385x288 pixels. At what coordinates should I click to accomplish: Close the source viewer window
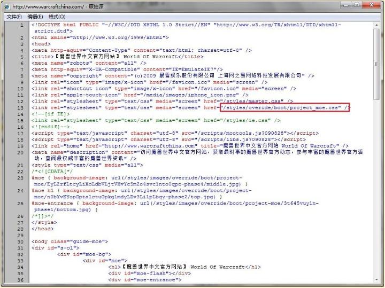[x=371, y=5]
